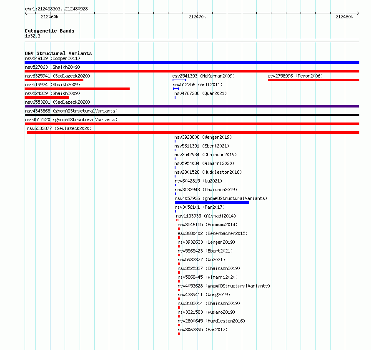Image resolution: width=371 pixels, height=350 pixels.
Task: Select the red bar under nsv6332877
Action: point(193,132)
